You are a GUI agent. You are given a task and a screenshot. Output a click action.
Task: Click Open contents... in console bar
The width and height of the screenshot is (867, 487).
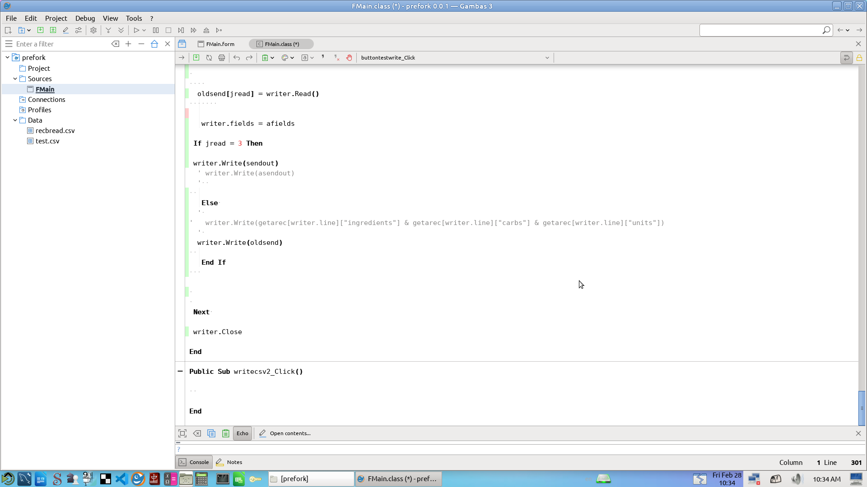(x=290, y=433)
